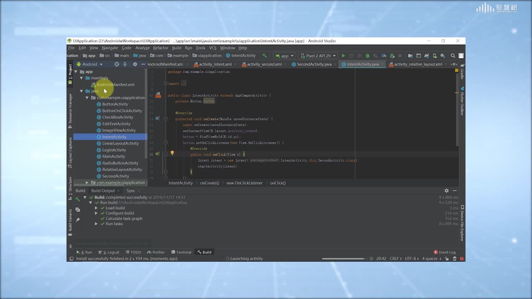Click the related XML gutter icon beside class declaration
532x299 pixels.
click(158, 96)
